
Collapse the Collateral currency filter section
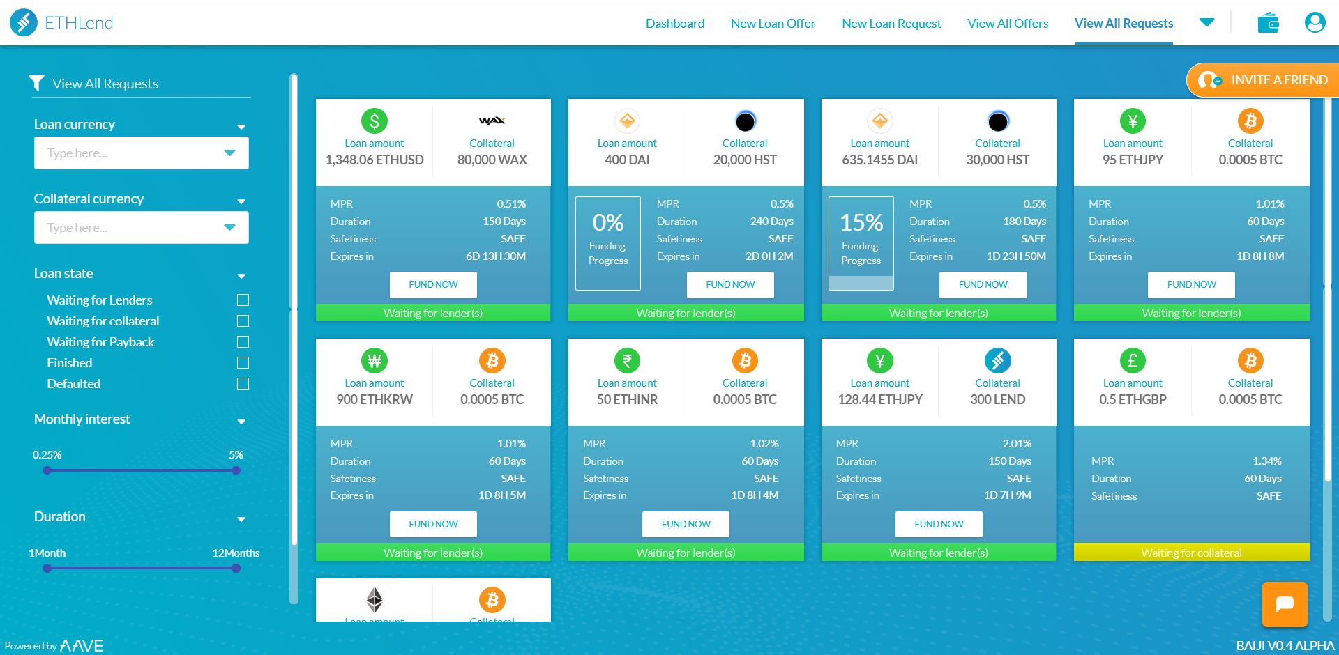coord(241,201)
